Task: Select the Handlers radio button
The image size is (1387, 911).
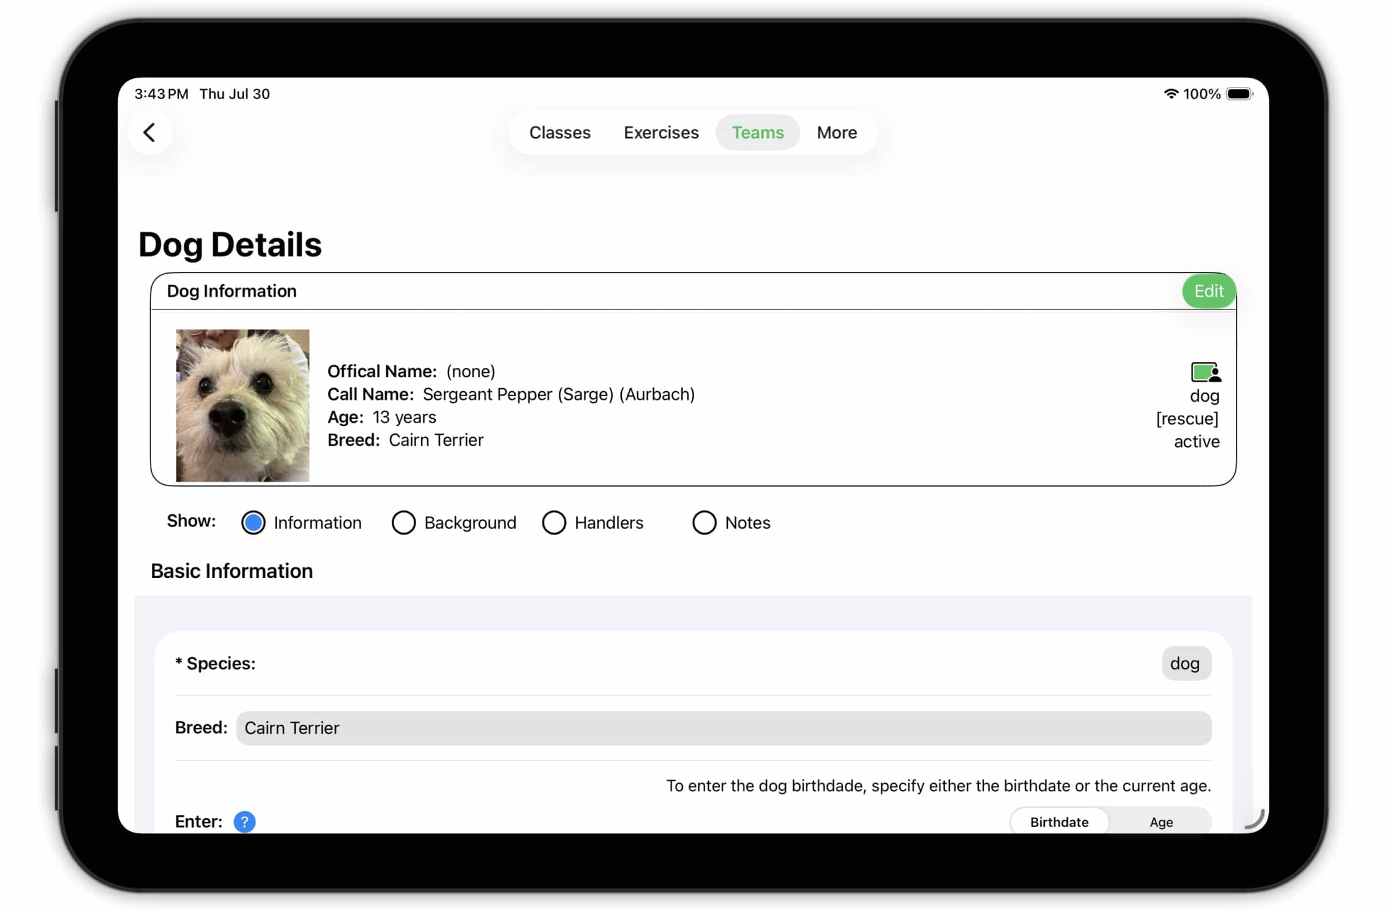Action: click(x=554, y=523)
